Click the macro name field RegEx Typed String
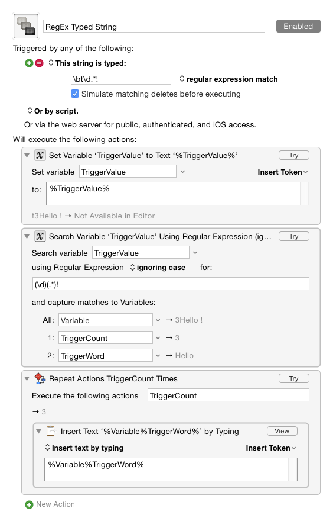The height and width of the screenshot is (521, 333). [154, 27]
